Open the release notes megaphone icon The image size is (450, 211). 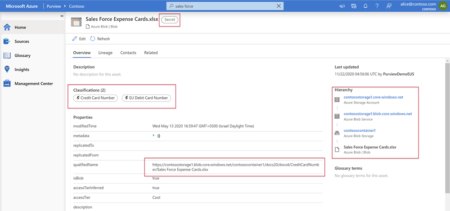coord(342,6)
